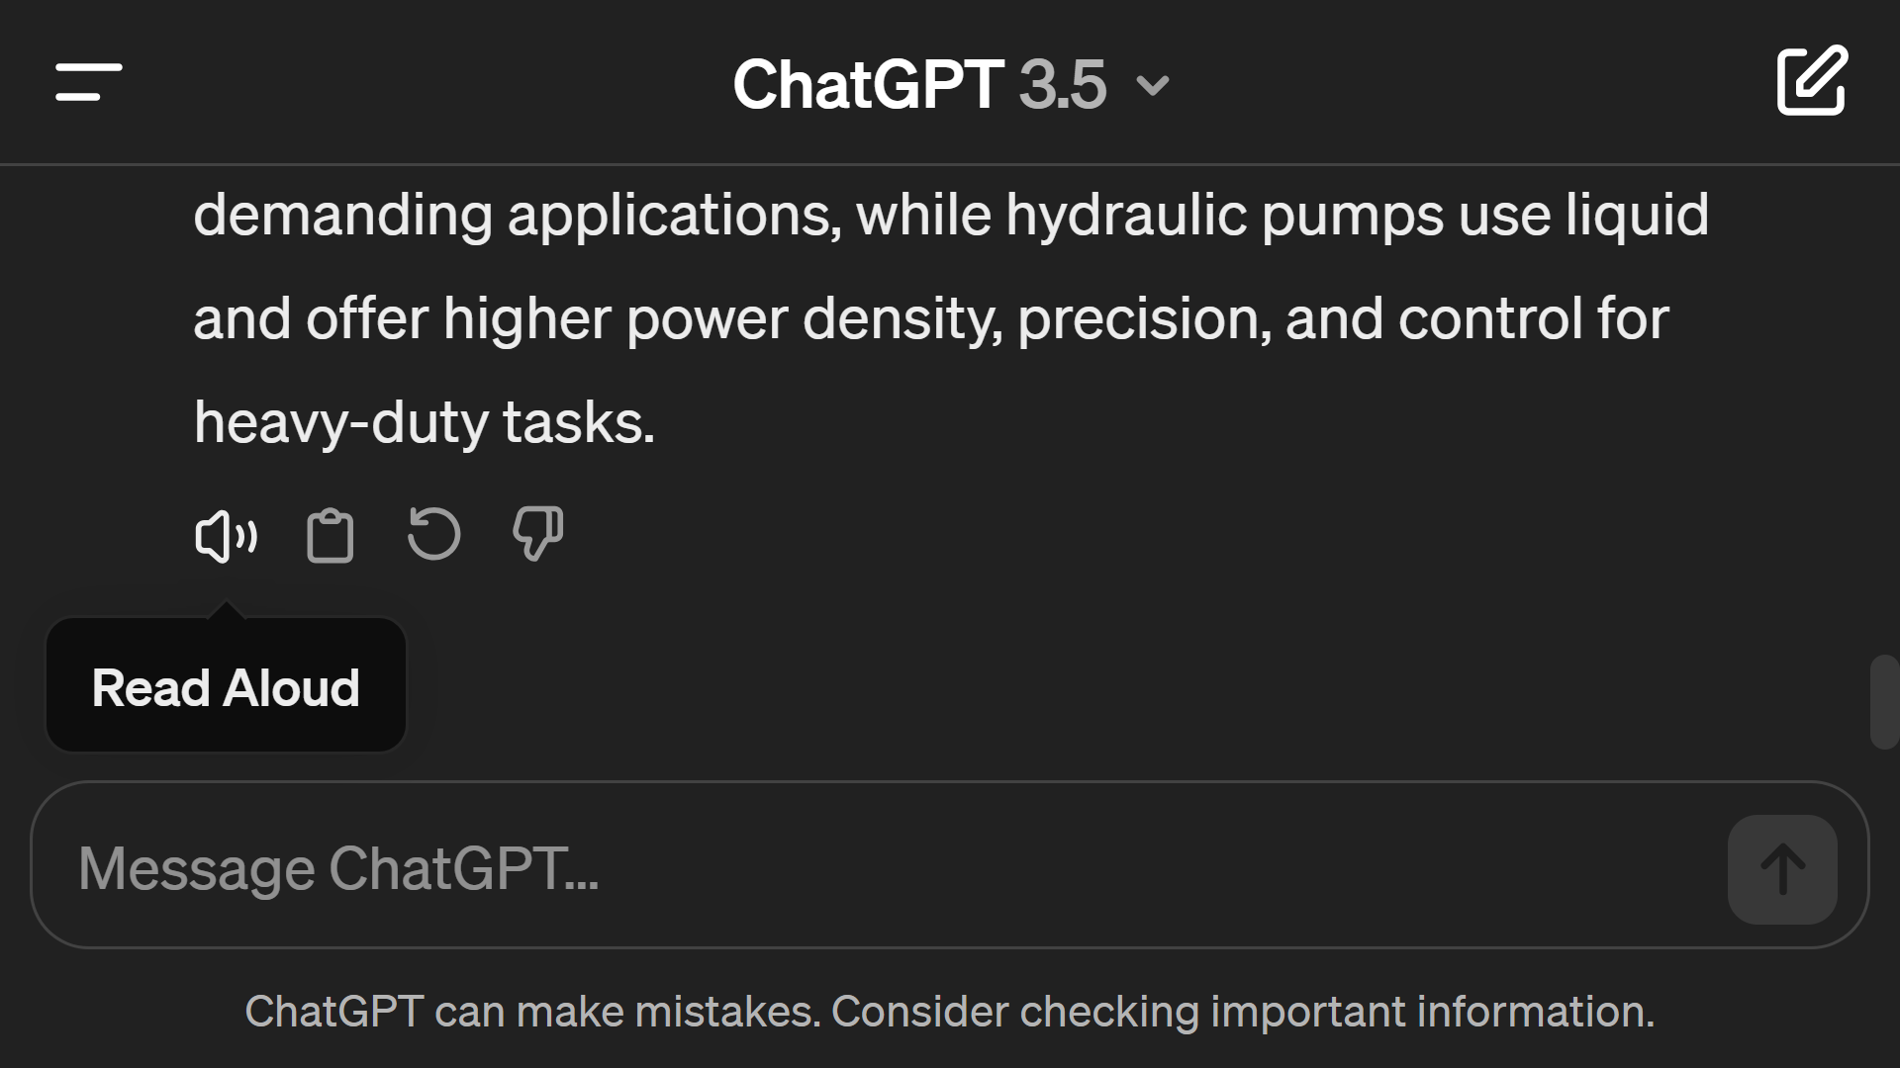Click the Read Aloud speaker icon
The height and width of the screenshot is (1068, 1900).
pos(226,537)
